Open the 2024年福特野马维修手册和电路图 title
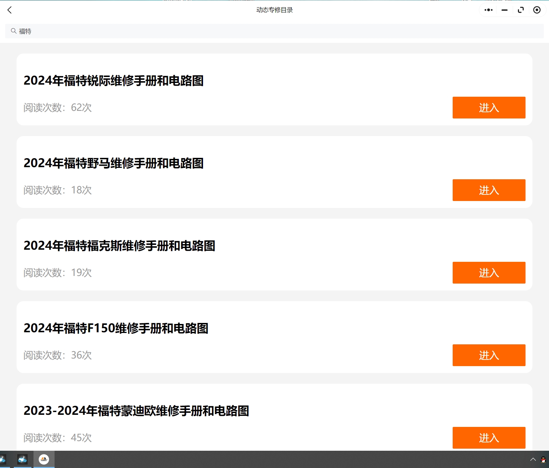The image size is (549, 468). click(x=114, y=163)
